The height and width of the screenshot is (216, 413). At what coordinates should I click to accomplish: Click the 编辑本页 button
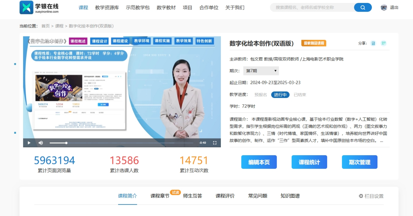pos(259,162)
